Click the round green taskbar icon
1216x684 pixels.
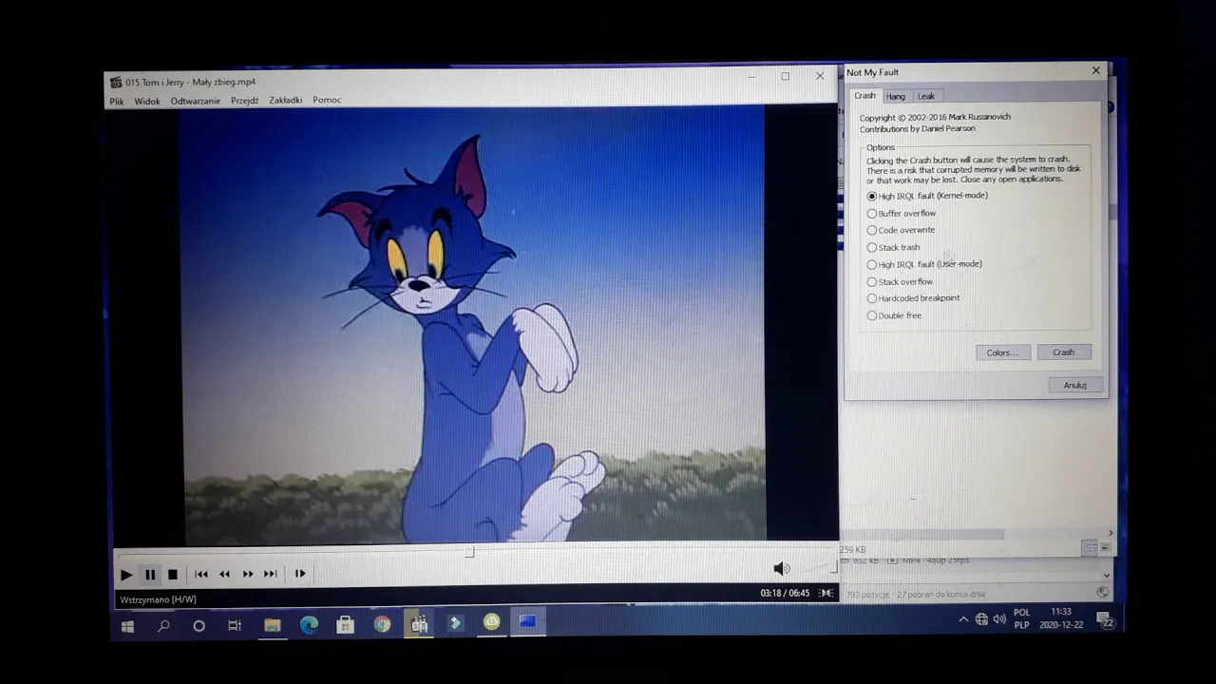pyautogui.click(x=491, y=622)
